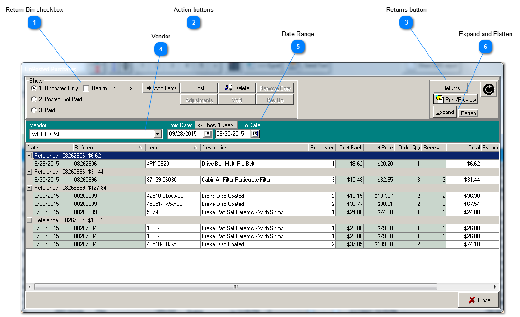Click the Add Items plus button

161,88
